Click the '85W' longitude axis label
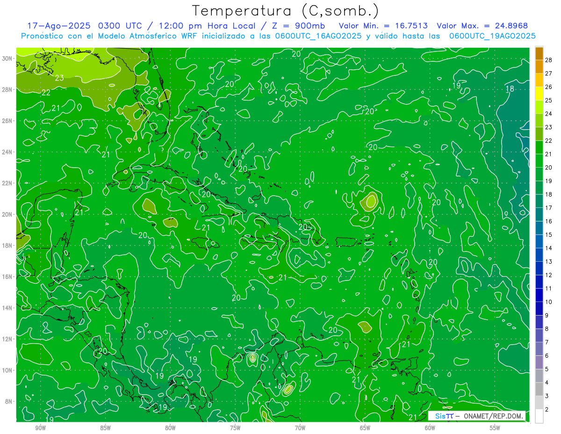The height and width of the screenshot is (434, 561). tap(105, 428)
